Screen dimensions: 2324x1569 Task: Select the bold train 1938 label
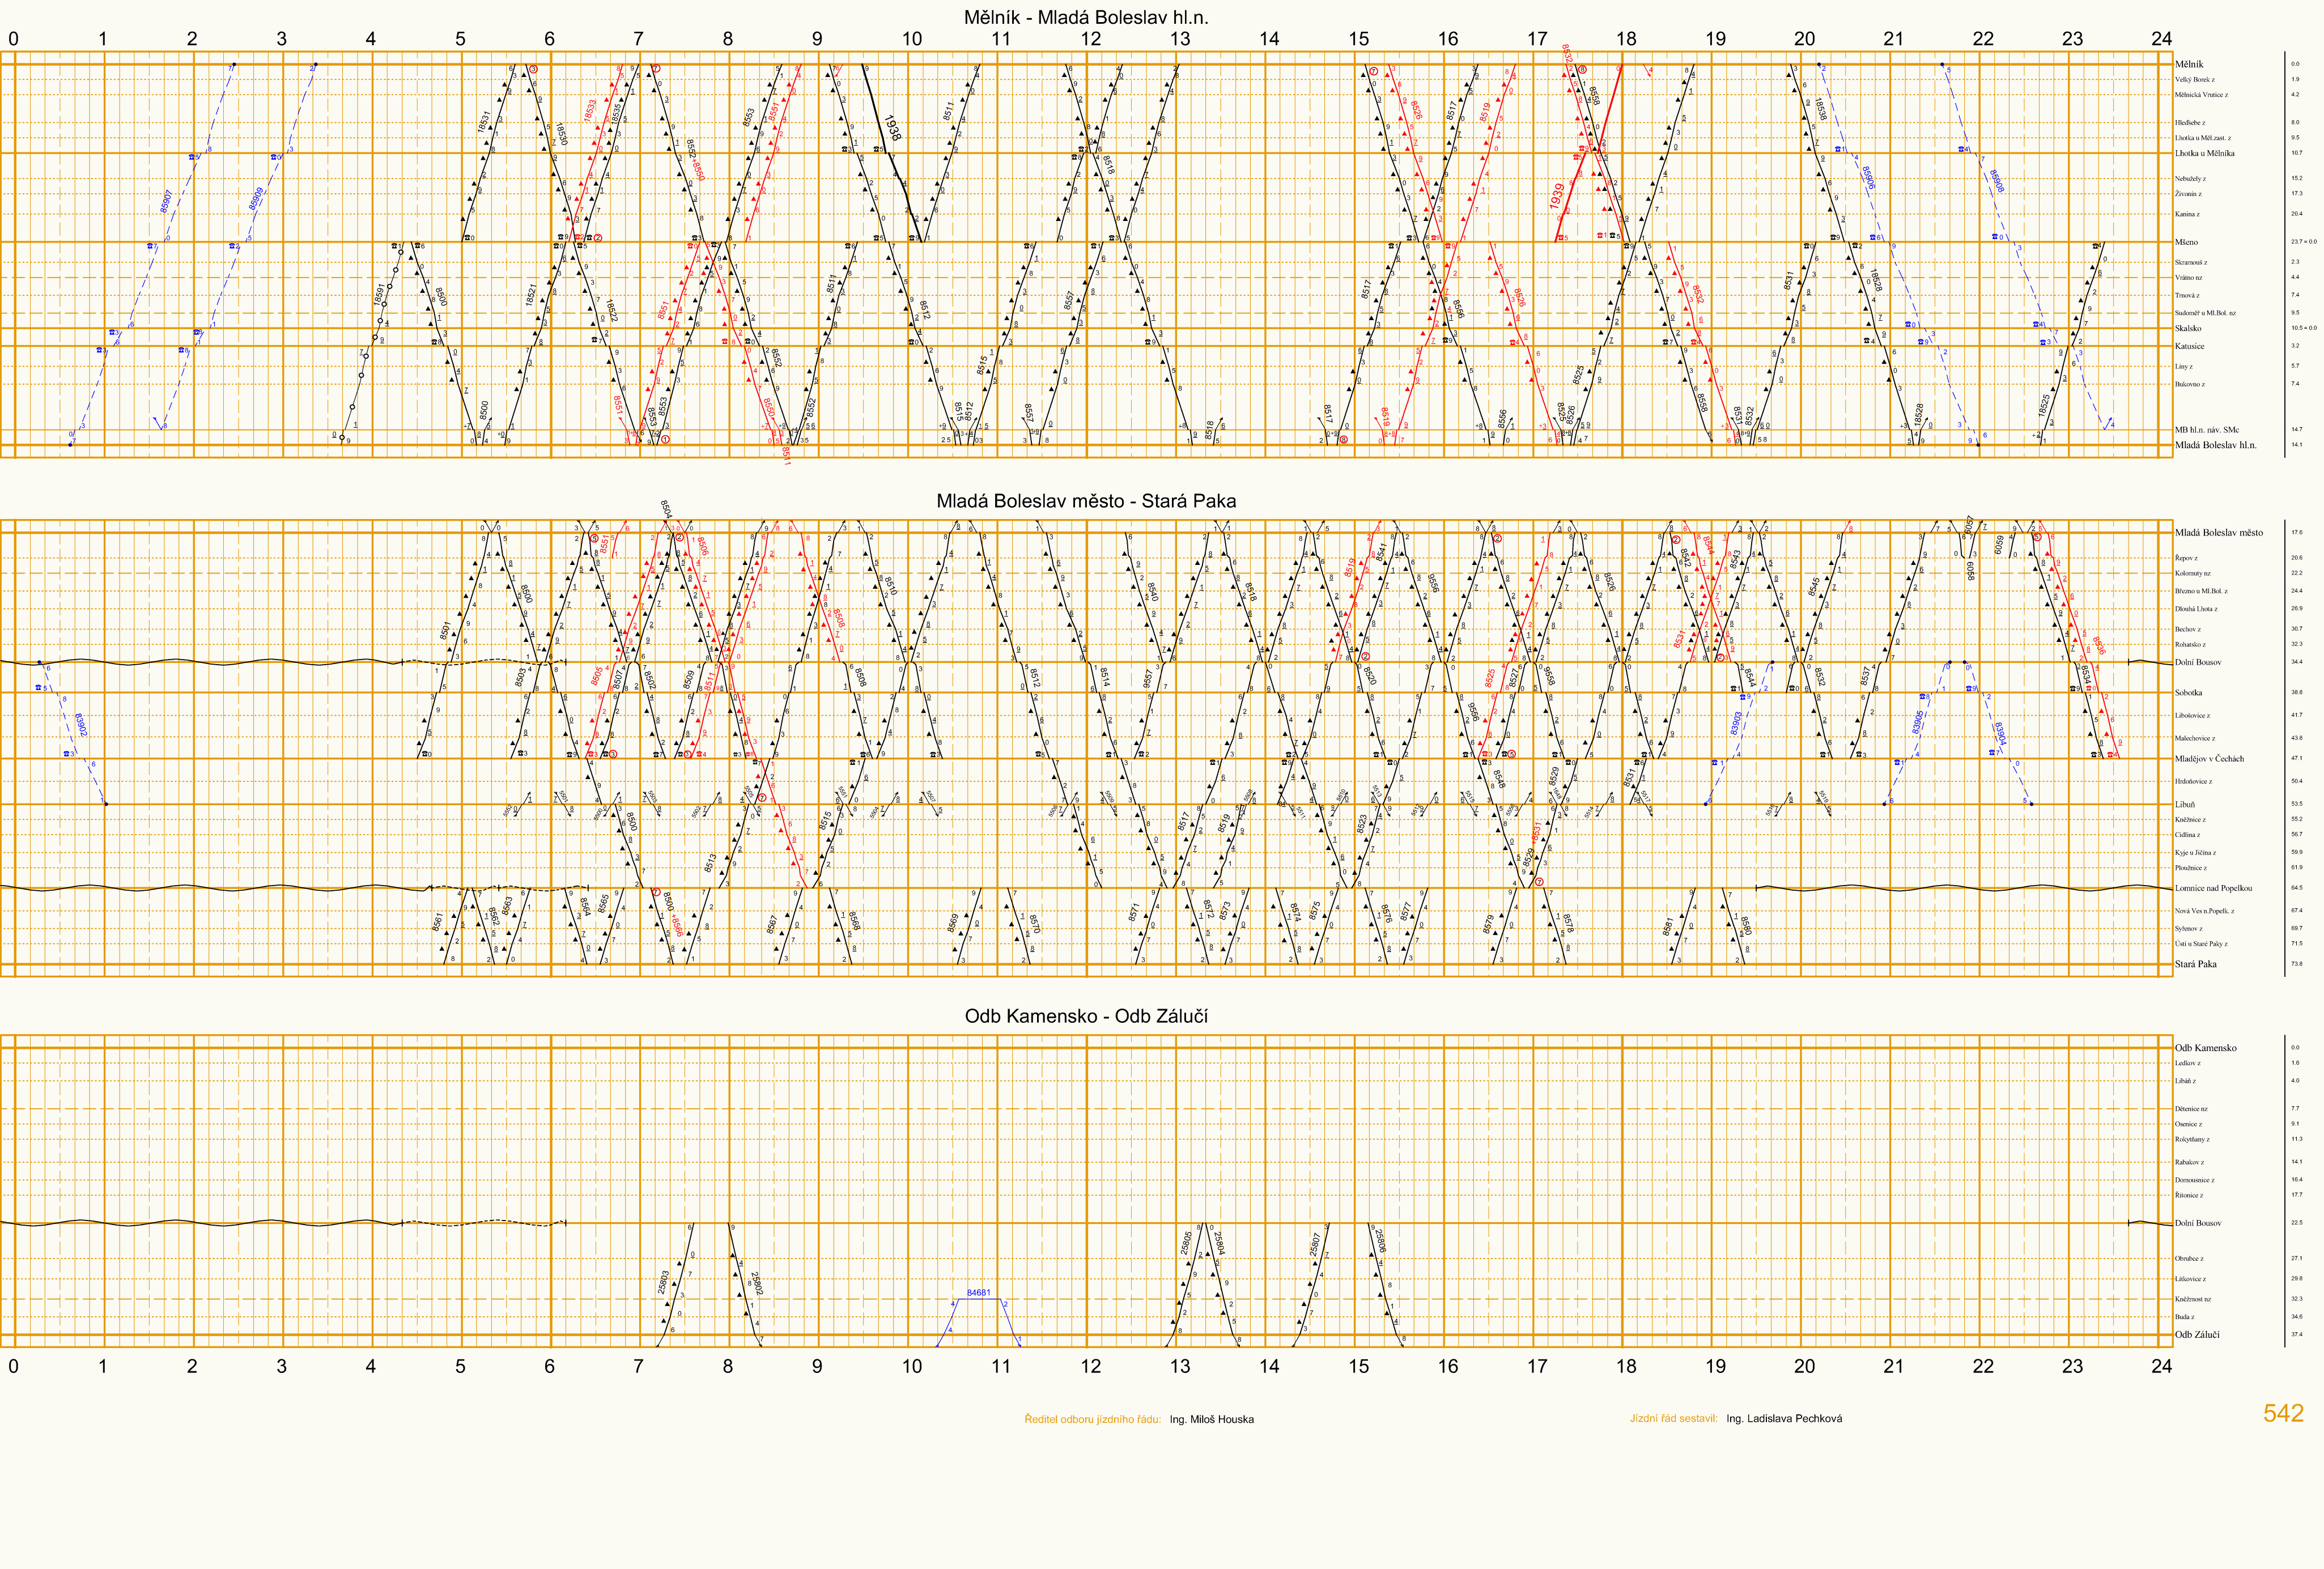click(x=893, y=127)
